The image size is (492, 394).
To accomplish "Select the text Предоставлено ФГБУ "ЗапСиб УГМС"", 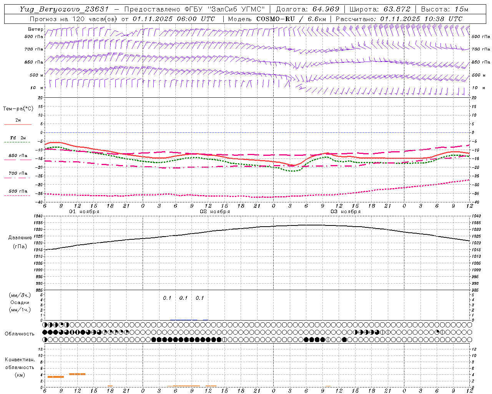I will tap(194, 9).
